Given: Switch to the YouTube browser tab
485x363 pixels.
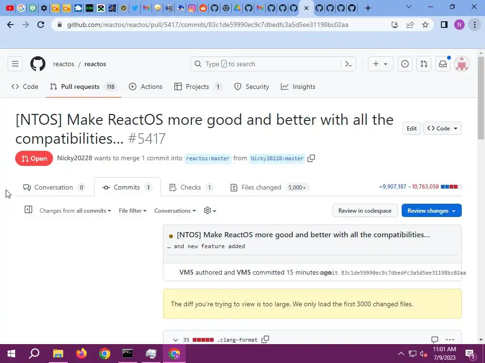Looking at the screenshot, I should 10,8.
